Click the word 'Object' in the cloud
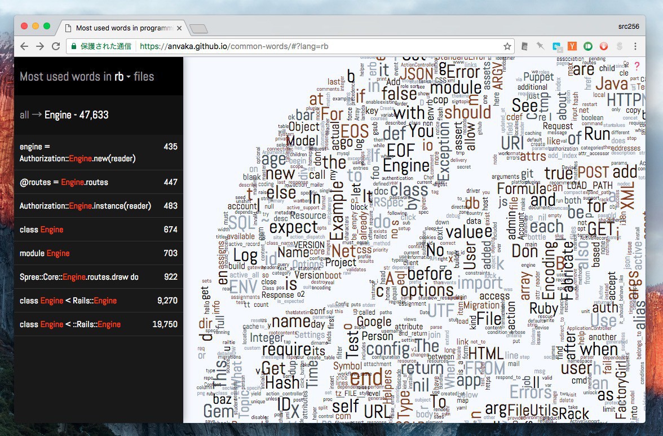The image size is (663, 436). click(x=304, y=127)
